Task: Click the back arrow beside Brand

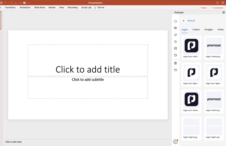Action: (x=184, y=21)
